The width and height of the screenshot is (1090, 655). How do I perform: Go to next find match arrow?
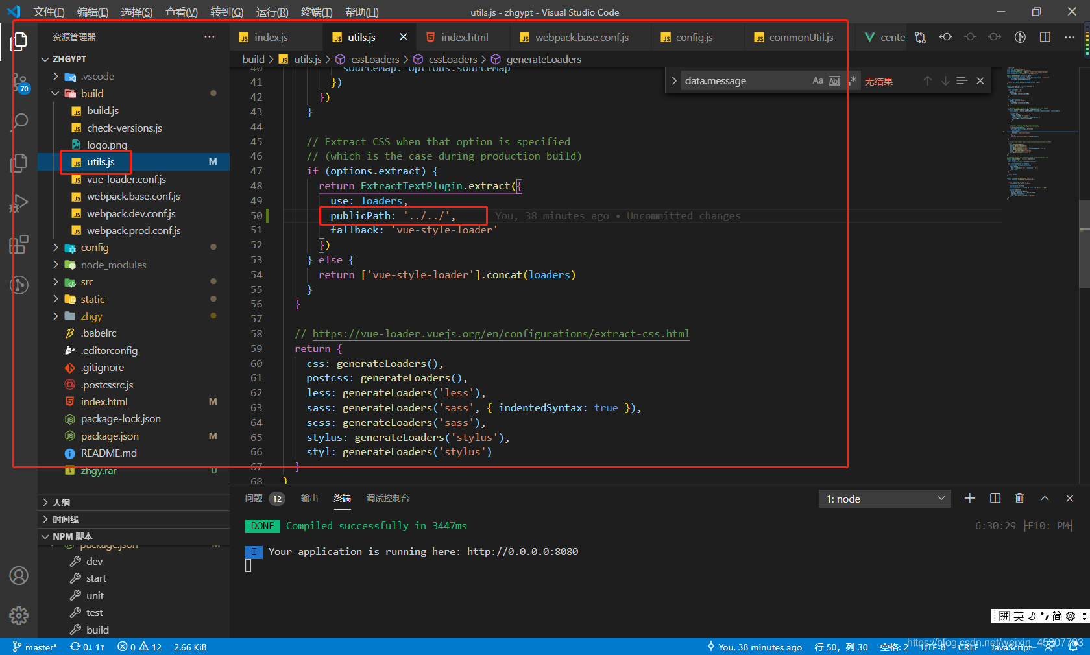(x=945, y=81)
